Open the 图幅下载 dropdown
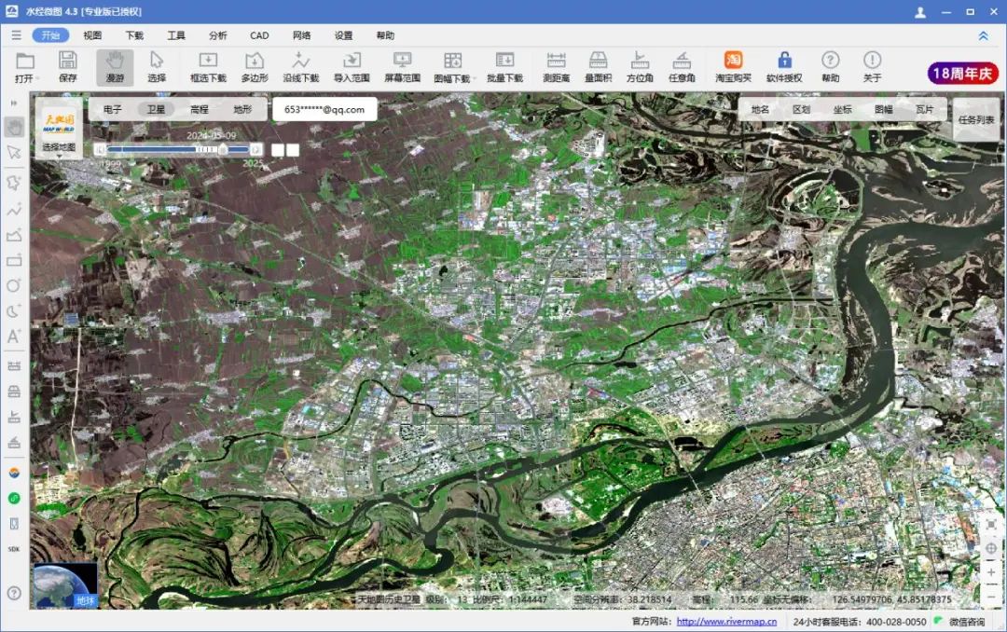This screenshot has height=632, width=1007. (453, 67)
